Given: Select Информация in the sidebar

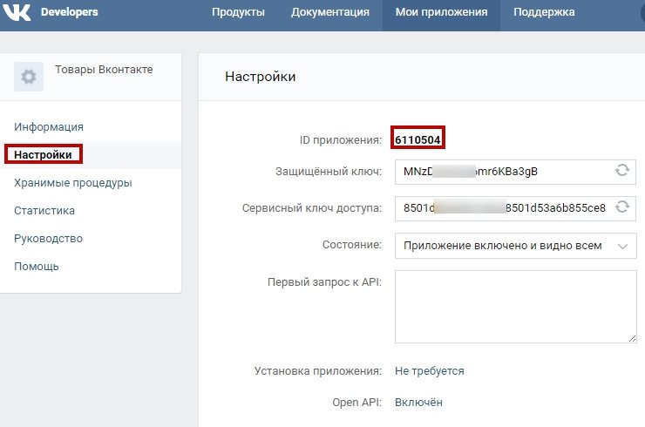Looking at the screenshot, I should [x=49, y=127].
